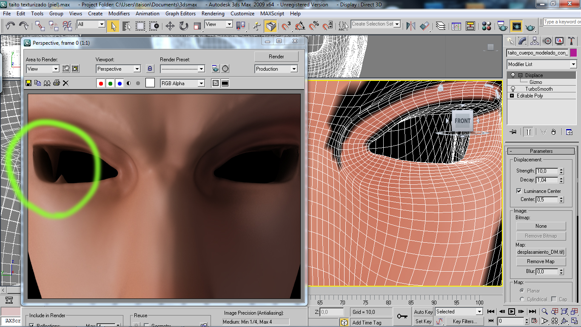The height and width of the screenshot is (327, 581).
Task: Save rendered image with the disk icon
Action: pyautogui.click(x=28, y=83)
